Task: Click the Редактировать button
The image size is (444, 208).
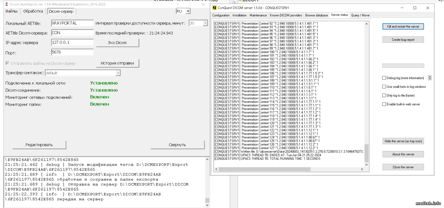Action: click(39, 145)
